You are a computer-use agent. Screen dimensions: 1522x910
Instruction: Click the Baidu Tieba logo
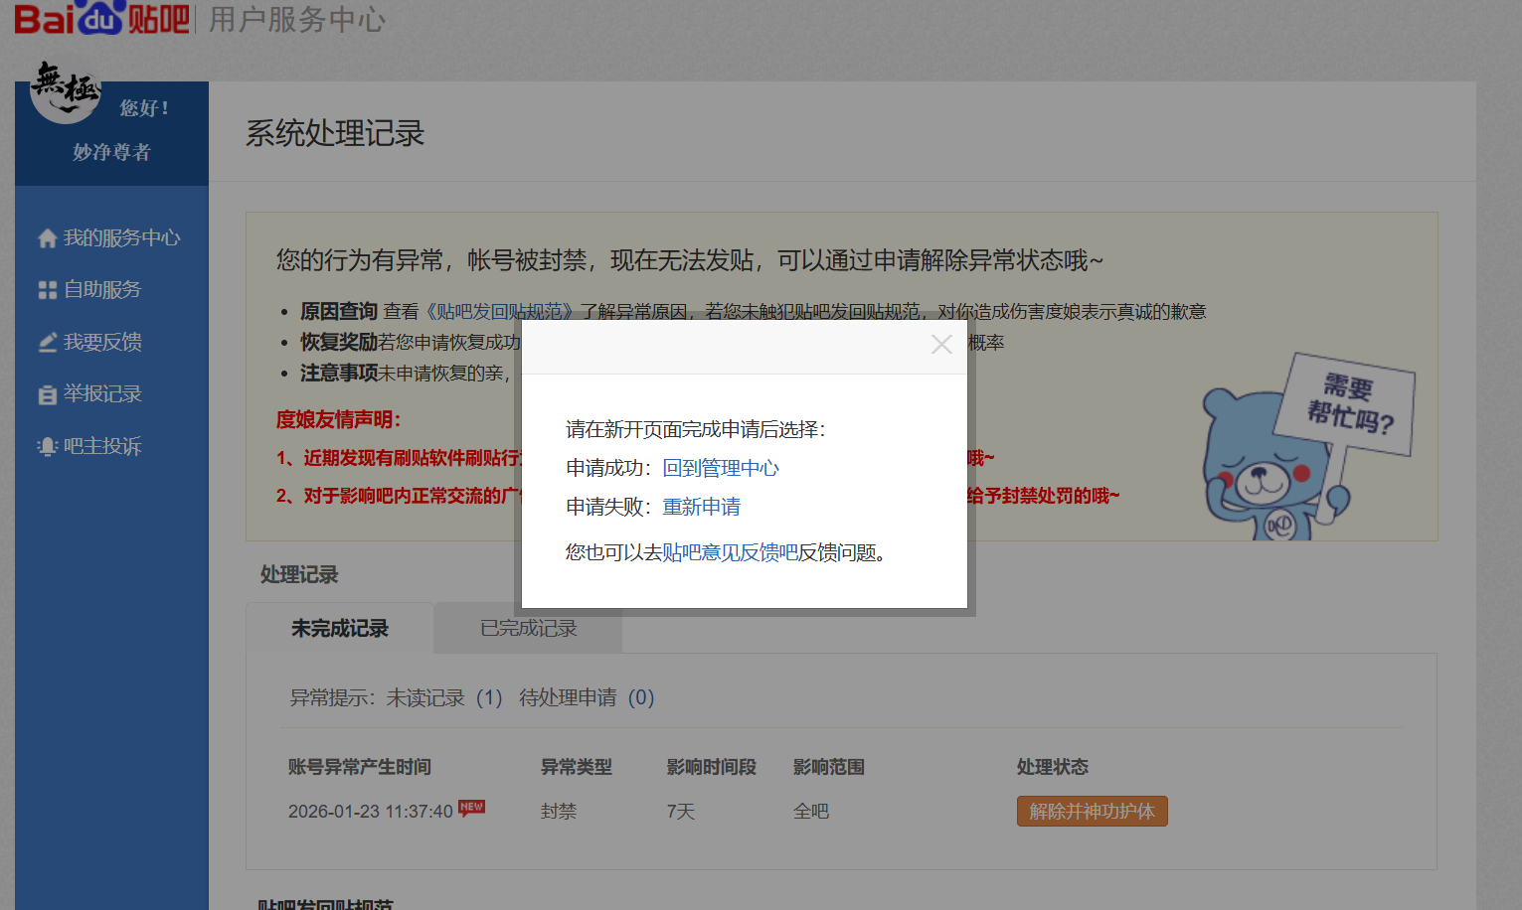(101, 19)
